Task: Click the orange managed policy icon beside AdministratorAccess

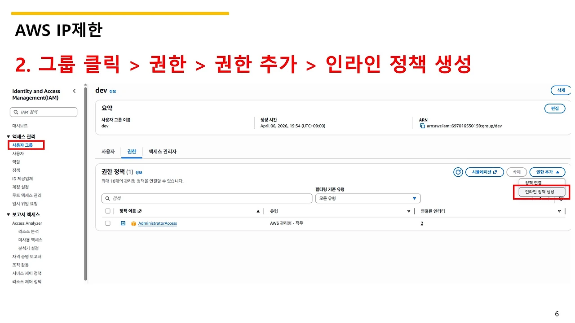Action: coord(133,223)
